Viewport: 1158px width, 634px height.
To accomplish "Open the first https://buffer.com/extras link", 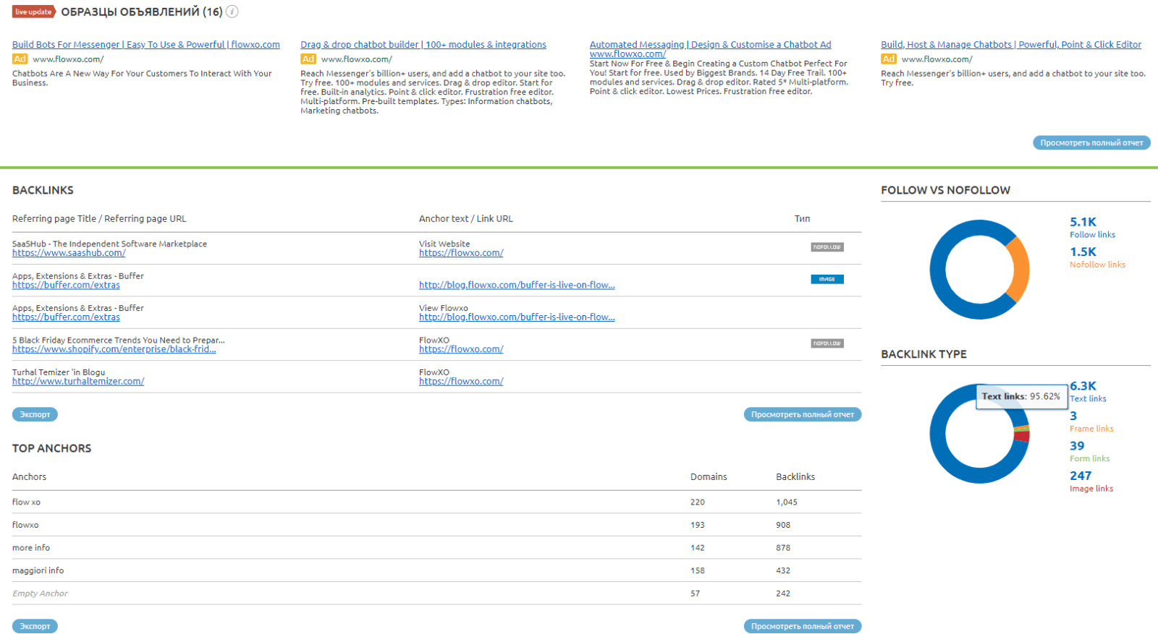I will (66, 286).
